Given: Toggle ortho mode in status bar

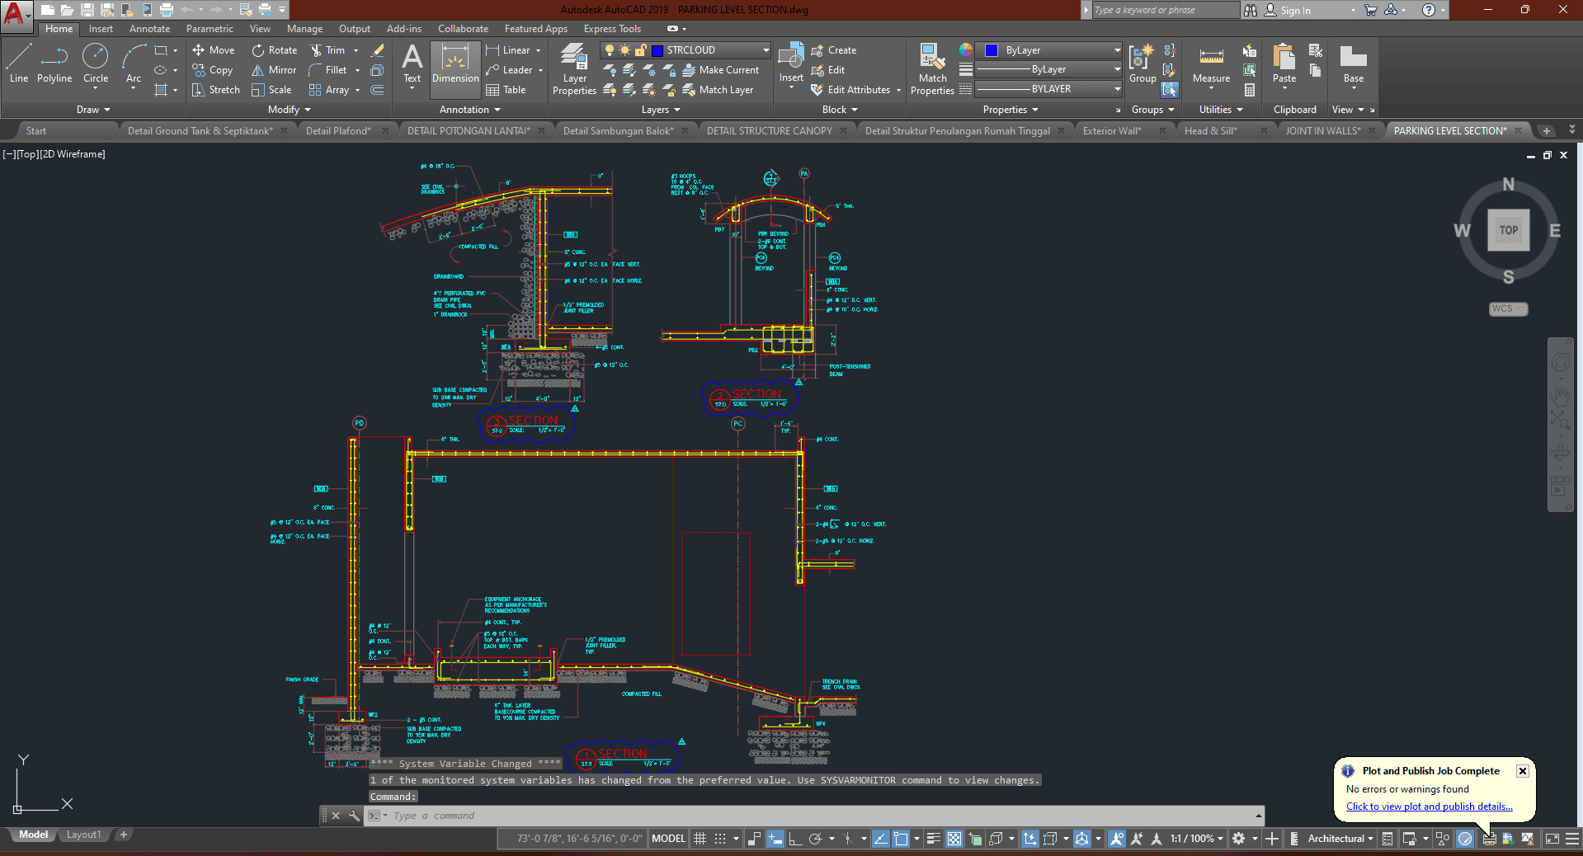Looking at the screenshot, I should [795, 839].
